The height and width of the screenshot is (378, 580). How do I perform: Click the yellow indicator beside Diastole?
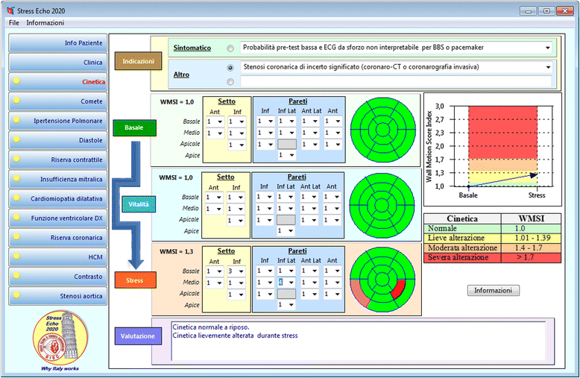17,140
